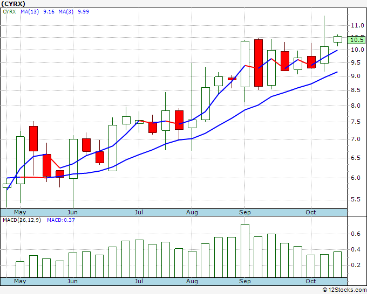Viewport: 367px width, 294px height.
Task: Click the 0.6 MACD axis label
Action: click(355, 234)
